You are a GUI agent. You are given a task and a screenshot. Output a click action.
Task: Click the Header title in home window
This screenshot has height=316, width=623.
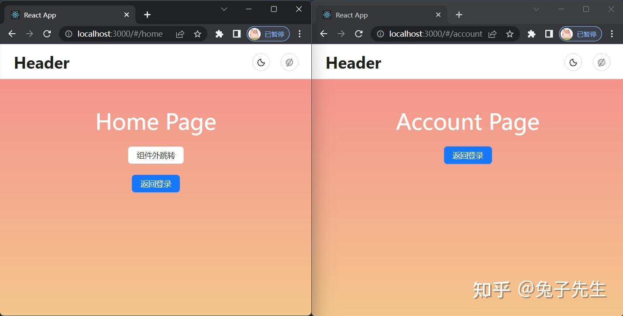[x=42, y=63]
